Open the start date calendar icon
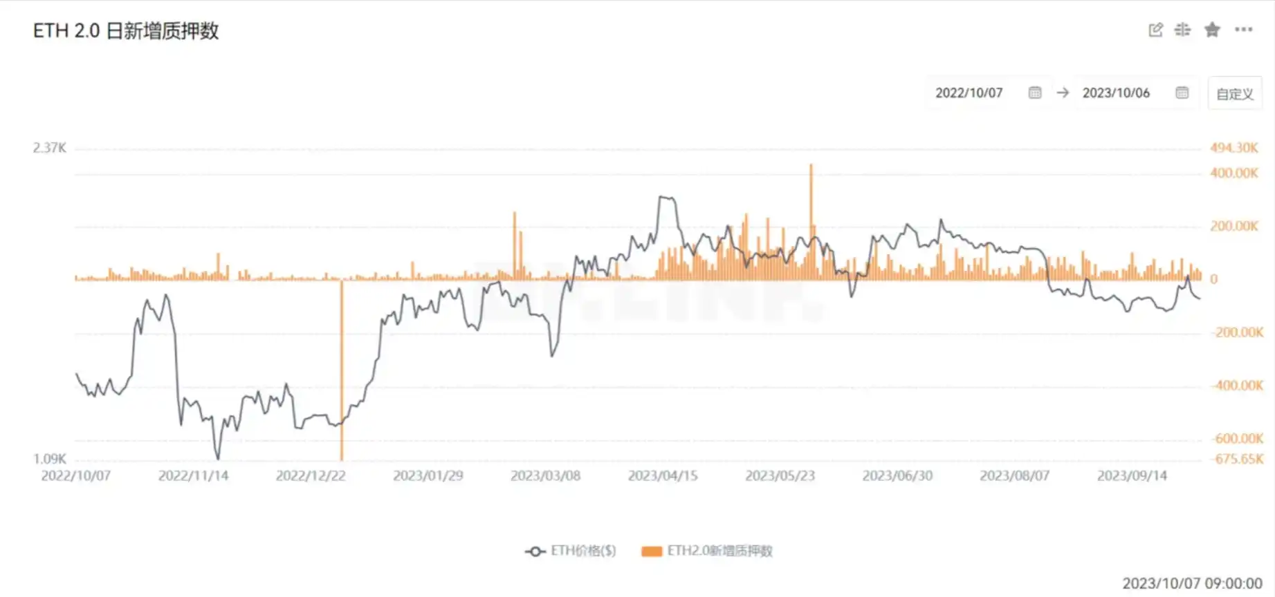This screenshot has width=1275, height=597. (1035, 93)
